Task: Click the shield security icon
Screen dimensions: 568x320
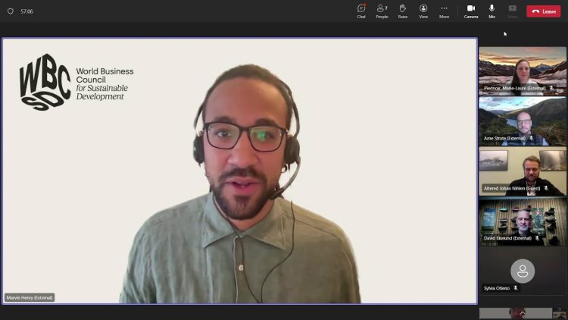Action: coord(11,11)
